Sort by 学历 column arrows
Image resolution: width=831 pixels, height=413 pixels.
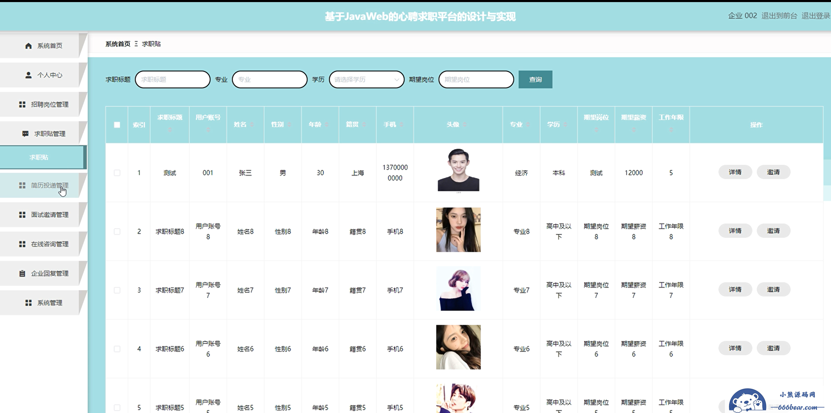[565, 124]
